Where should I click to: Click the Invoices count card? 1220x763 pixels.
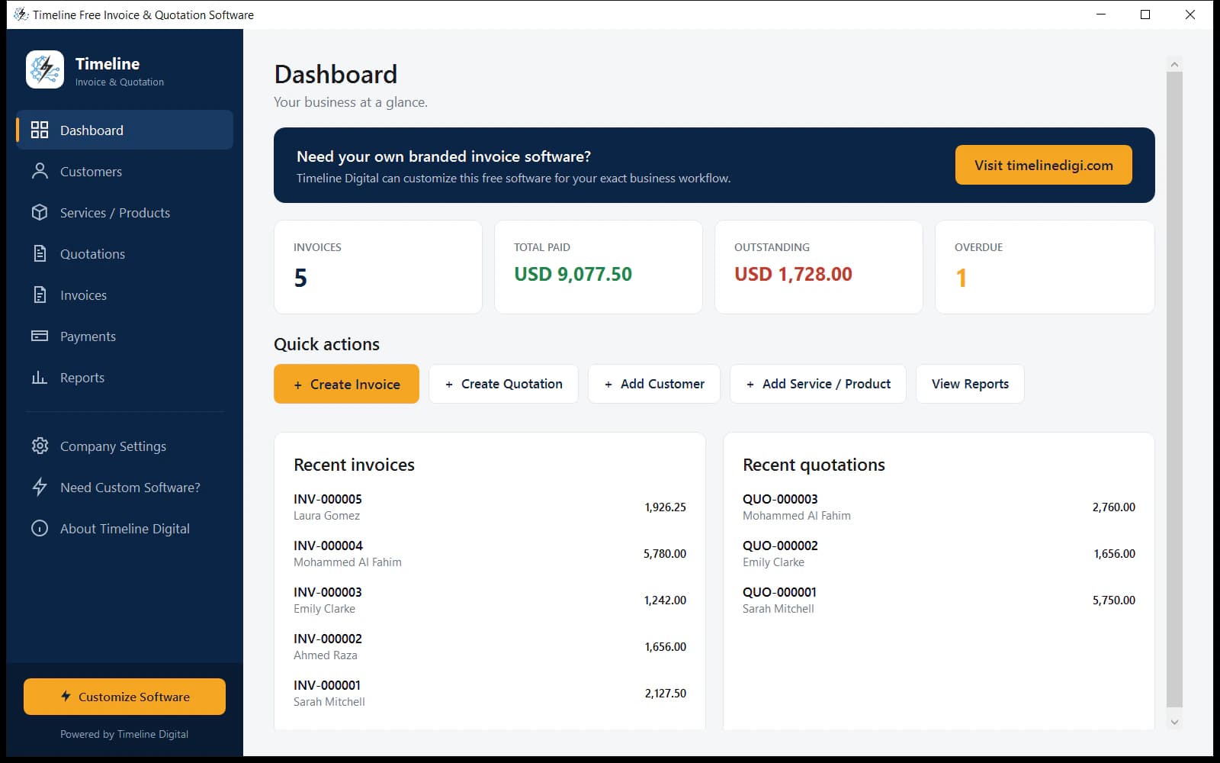(378, 267)
